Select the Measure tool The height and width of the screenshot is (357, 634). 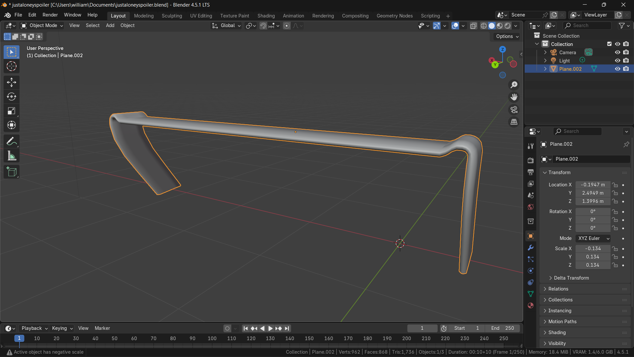click(x=12, y=156)
